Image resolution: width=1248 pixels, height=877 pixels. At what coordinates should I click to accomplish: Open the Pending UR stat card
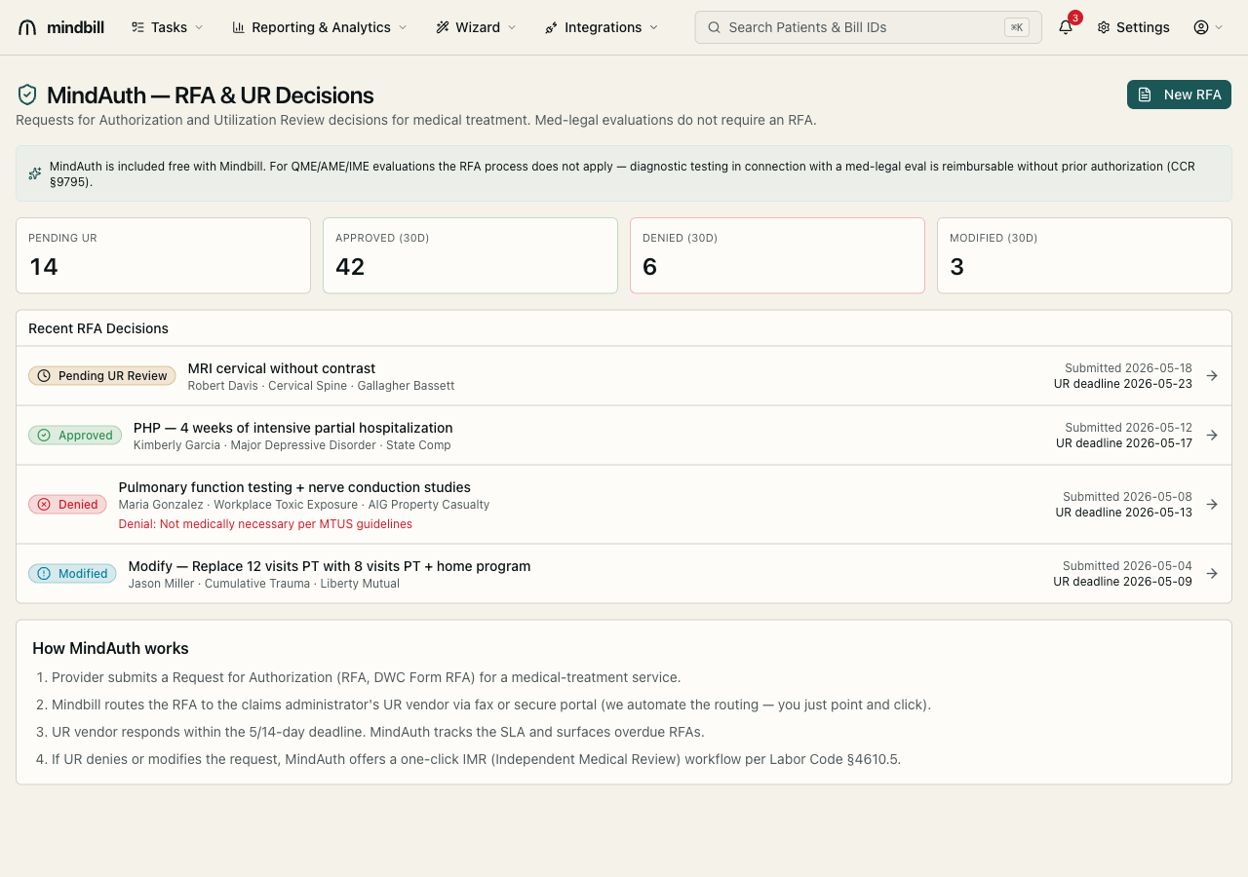click(163, 255)
